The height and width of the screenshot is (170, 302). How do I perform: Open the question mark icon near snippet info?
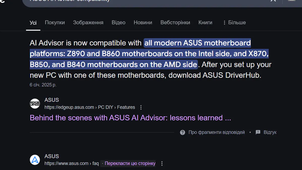[x=182, y=132]
